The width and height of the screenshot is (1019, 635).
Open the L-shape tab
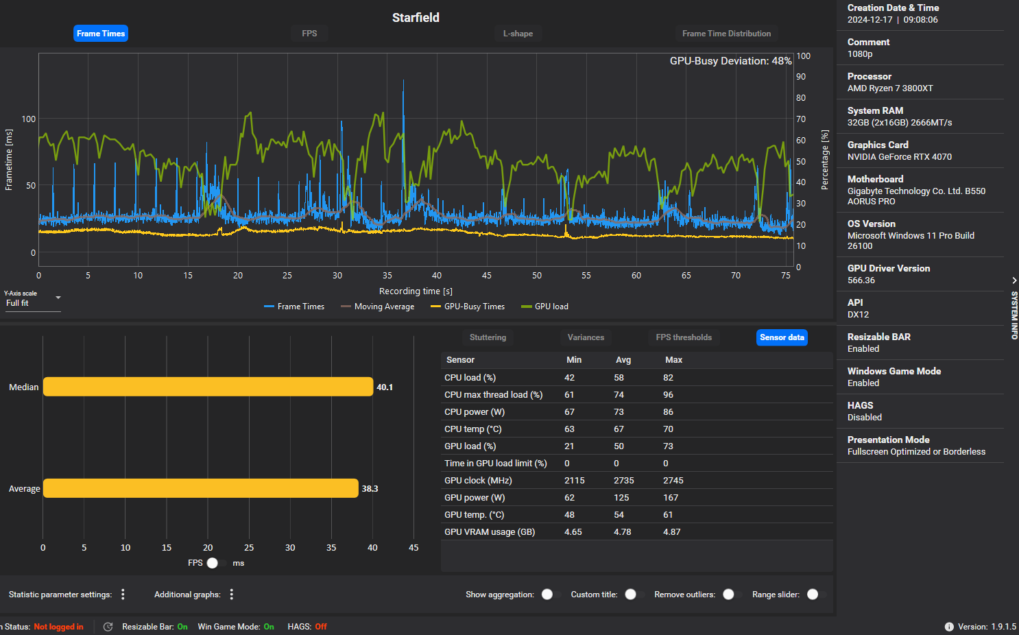(518, 34)
